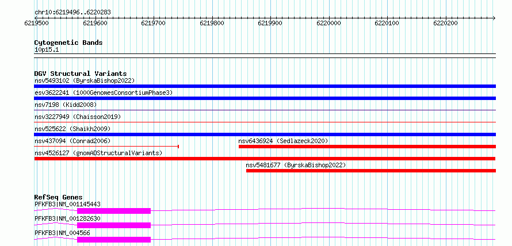The width and height of the screenshot is (512, 246).
Task: Select the magenta exon block of NM_004566
Action: click(114, 240)
